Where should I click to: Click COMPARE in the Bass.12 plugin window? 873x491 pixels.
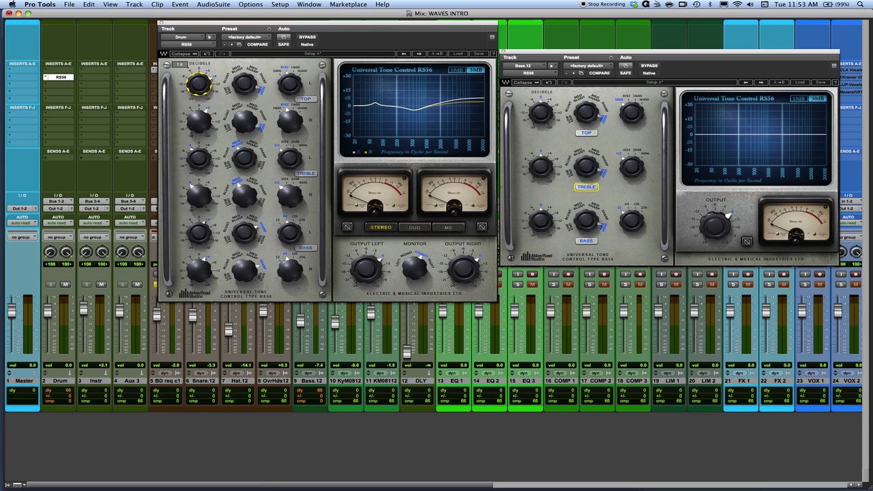click(600, 73)
